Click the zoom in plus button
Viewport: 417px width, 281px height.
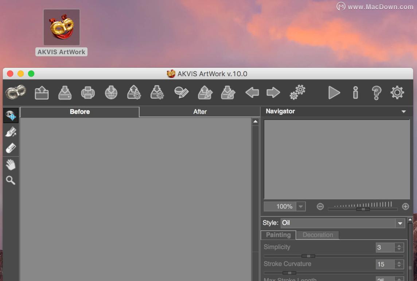pyautogui.click(x=405, y=207)
